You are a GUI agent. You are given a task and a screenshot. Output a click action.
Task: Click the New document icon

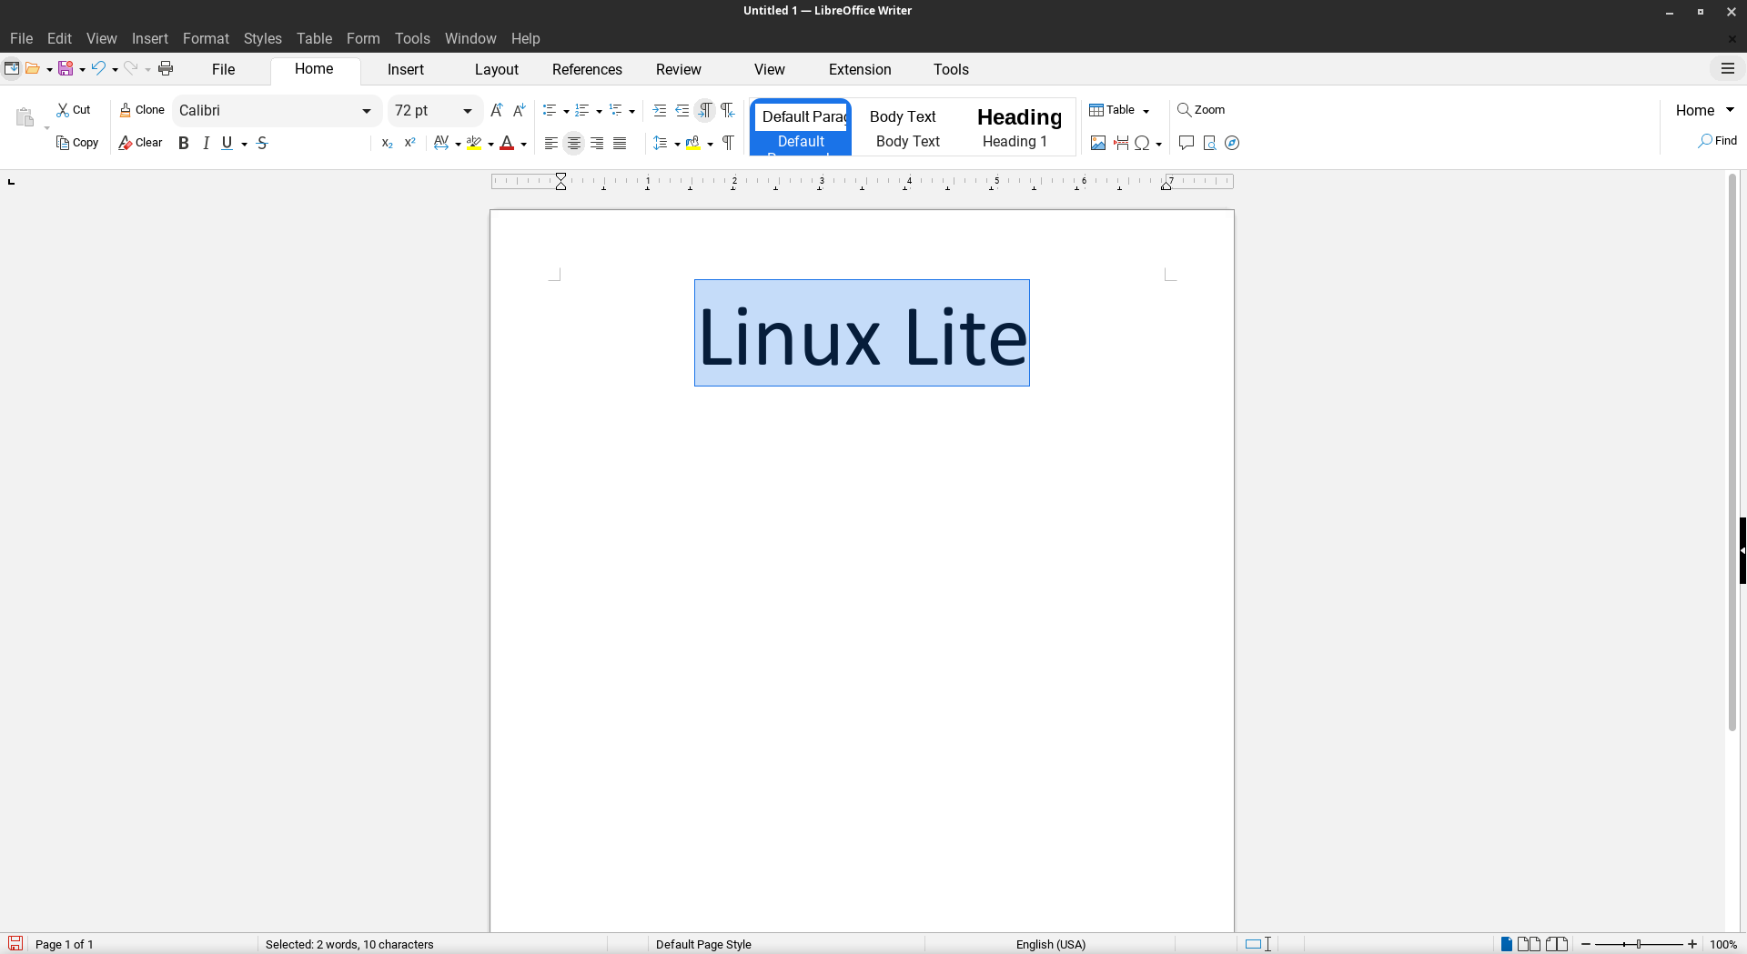pos(12,68)
